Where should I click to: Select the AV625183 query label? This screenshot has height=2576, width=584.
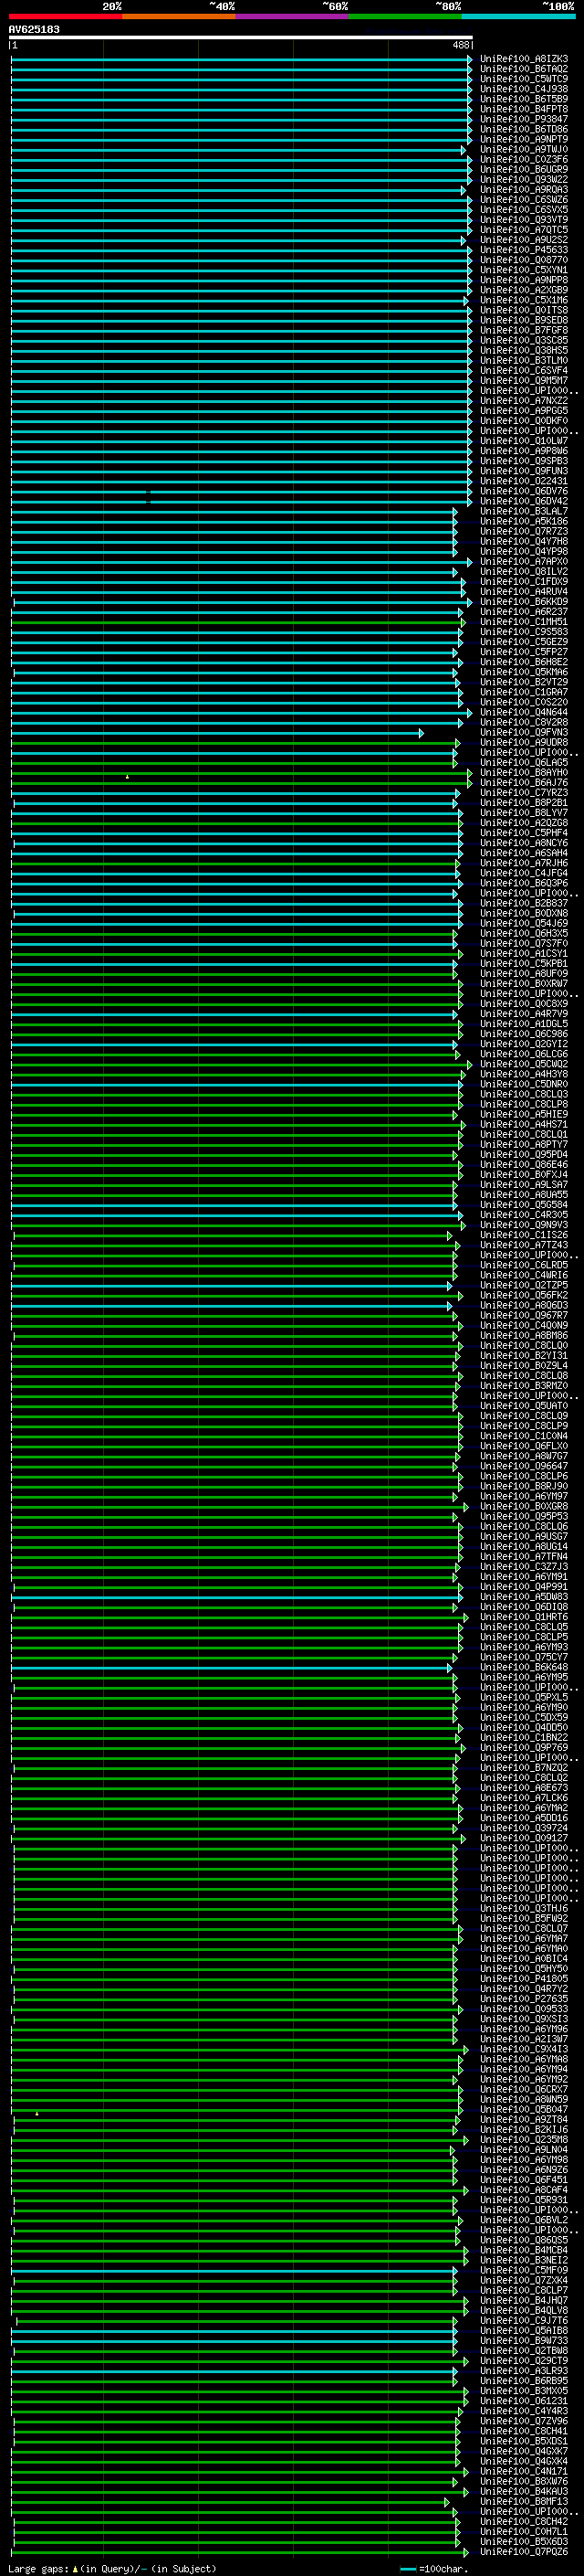coord(34,29)
